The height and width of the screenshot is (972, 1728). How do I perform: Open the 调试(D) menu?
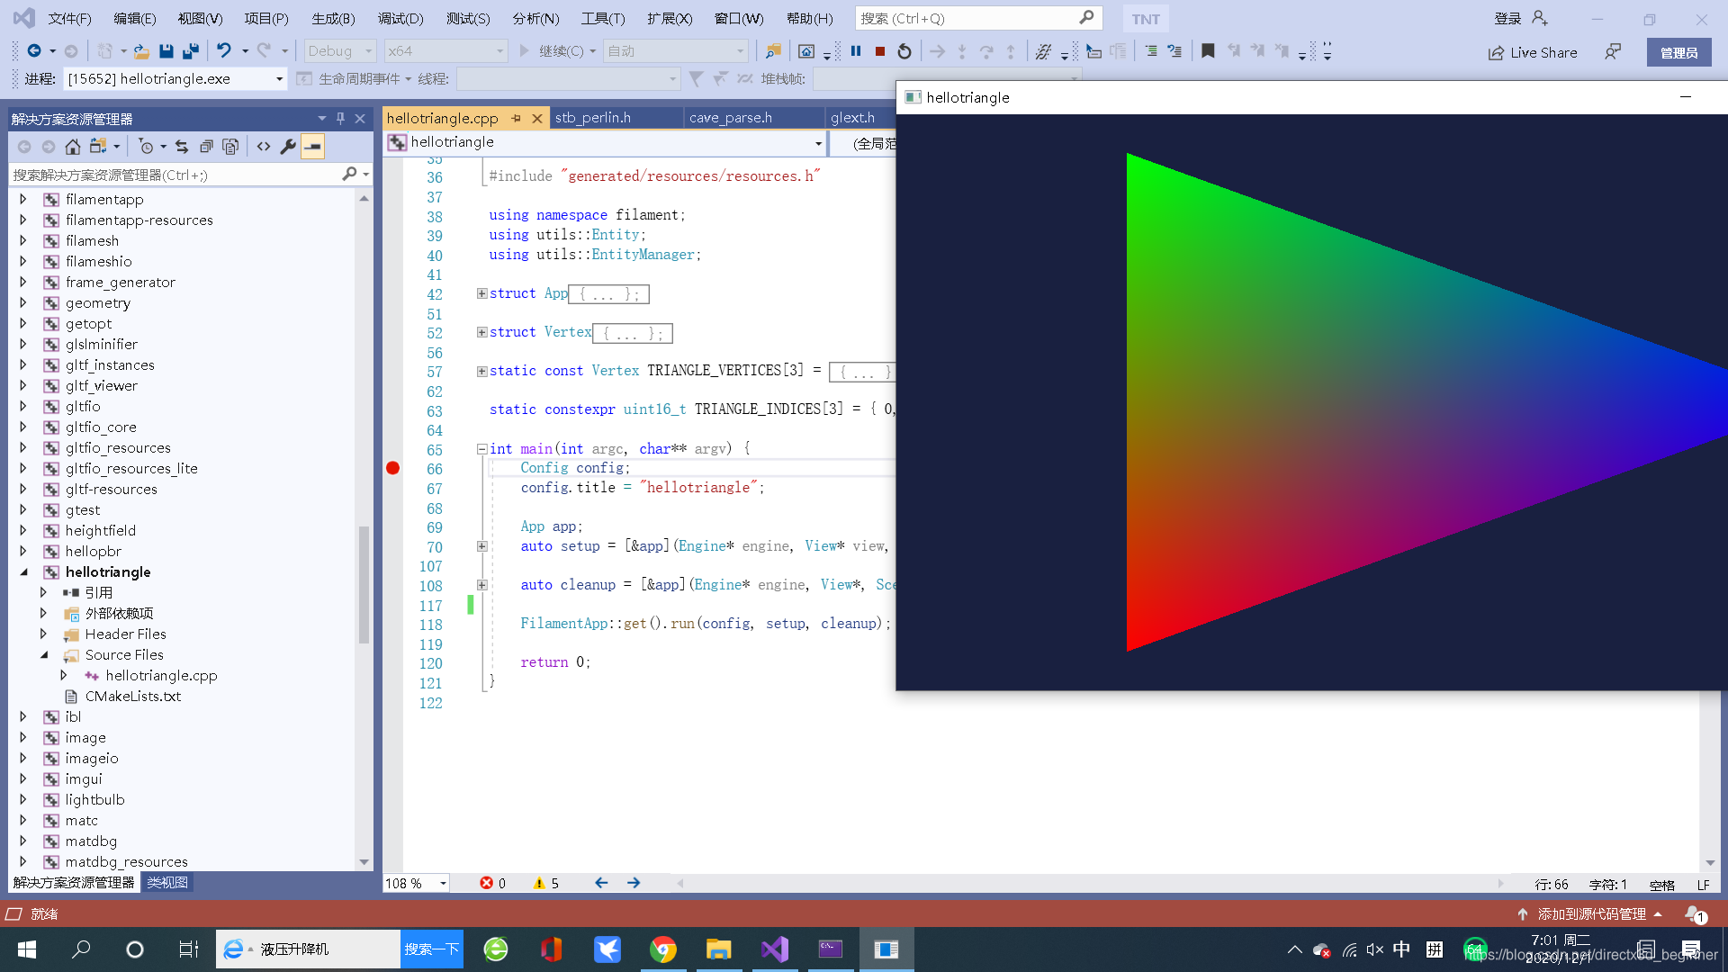click(400, 18)
